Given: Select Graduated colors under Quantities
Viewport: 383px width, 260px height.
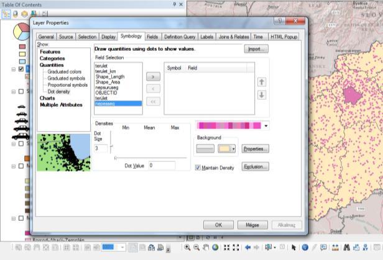Looking at the screenshot, I should click(65, 71).
